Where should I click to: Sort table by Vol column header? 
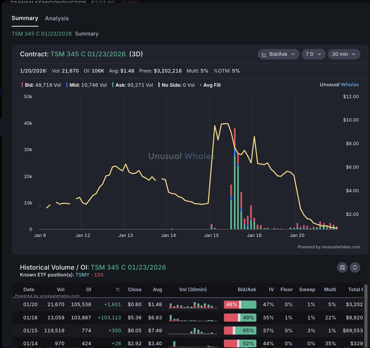pos(61,290)
